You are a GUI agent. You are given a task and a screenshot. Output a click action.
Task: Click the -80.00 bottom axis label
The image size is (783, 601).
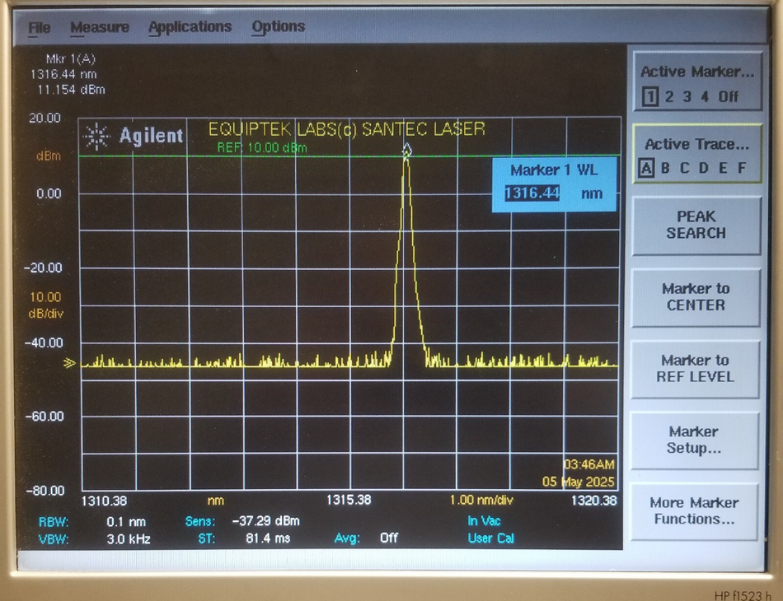[x=45, y=491]
